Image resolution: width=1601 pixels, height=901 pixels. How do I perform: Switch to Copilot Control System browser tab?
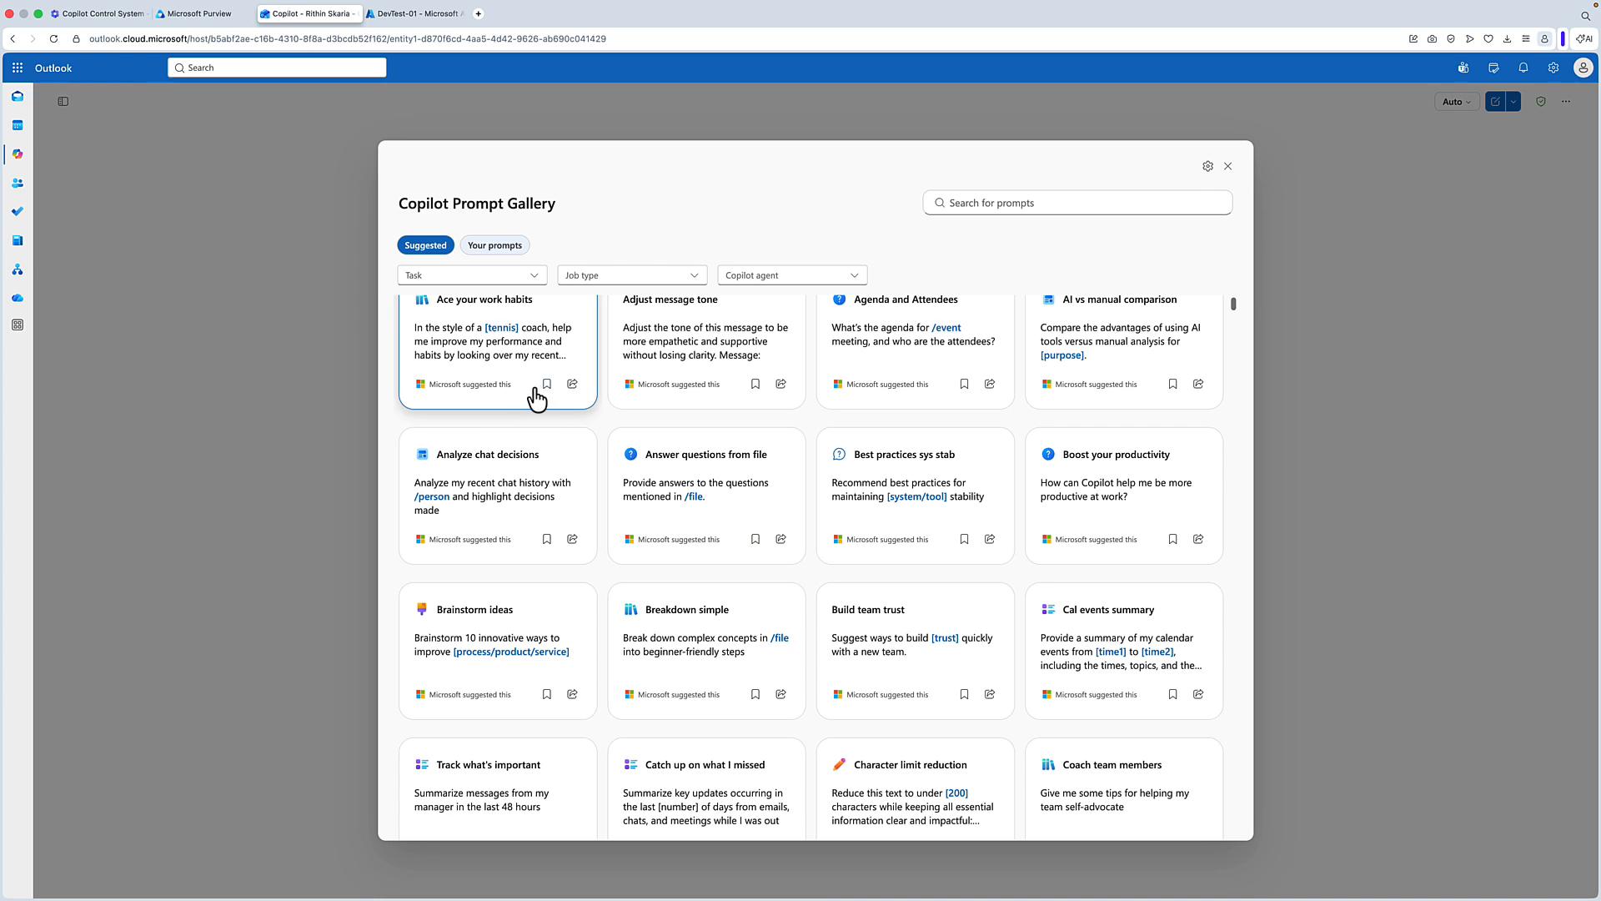tap(98, 13)
